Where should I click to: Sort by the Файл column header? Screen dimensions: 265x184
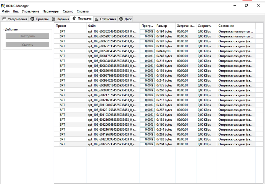(113, 26)
